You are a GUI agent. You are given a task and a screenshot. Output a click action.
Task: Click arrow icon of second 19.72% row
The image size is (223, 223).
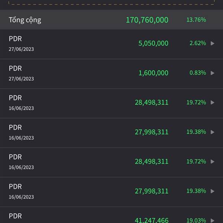tap(212, 162)
